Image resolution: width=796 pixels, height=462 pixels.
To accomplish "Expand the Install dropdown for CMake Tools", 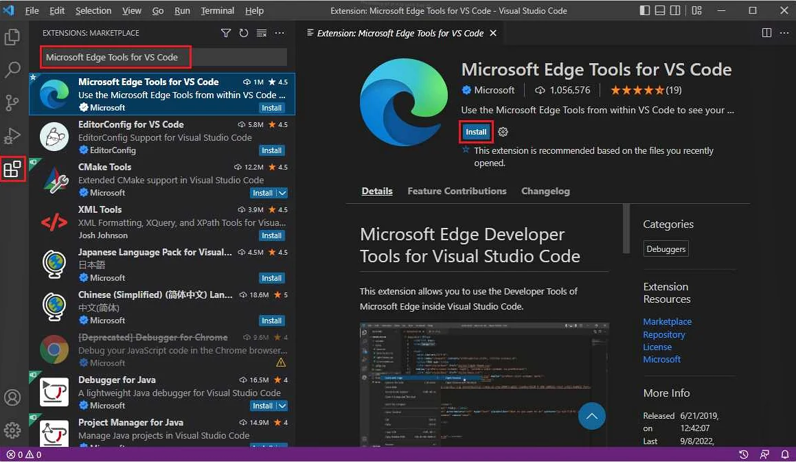I will (x=282, y=193).
